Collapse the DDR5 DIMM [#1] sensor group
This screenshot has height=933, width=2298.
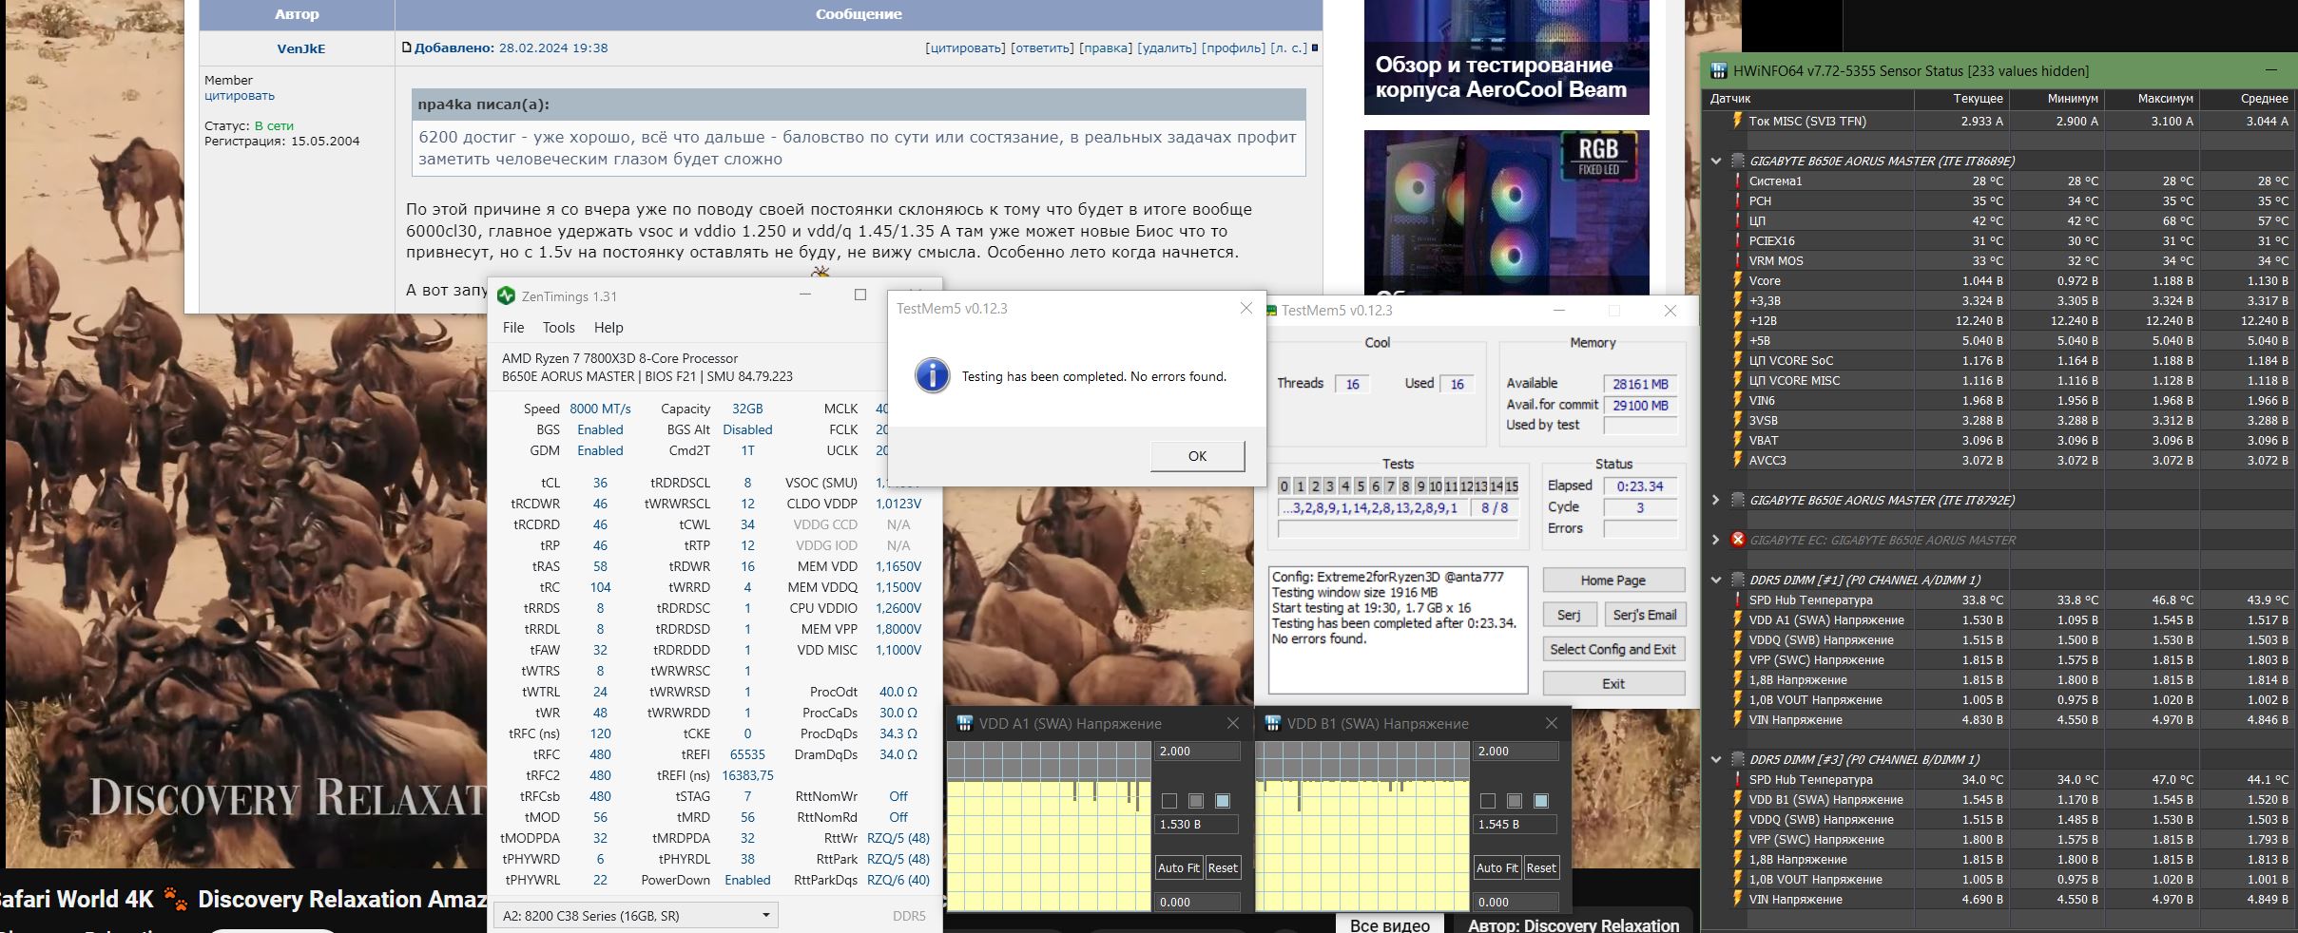click(x=1715, y=580)
